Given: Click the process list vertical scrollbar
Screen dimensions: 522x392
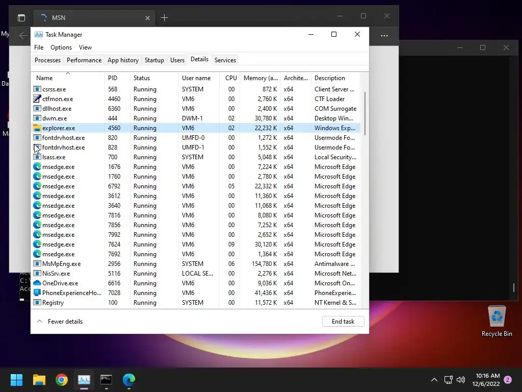Looking at the screenshot, I should tap(365, 114).
